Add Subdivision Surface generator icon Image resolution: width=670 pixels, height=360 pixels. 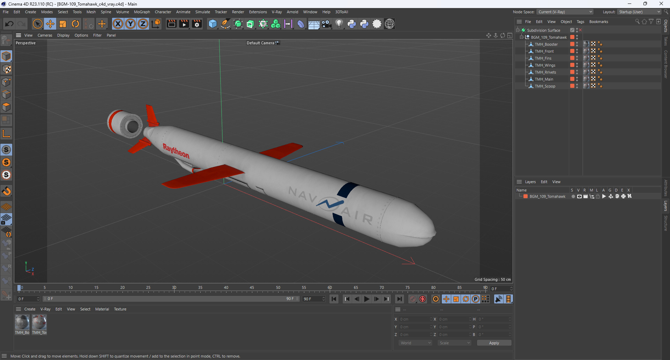click(238, 24)
